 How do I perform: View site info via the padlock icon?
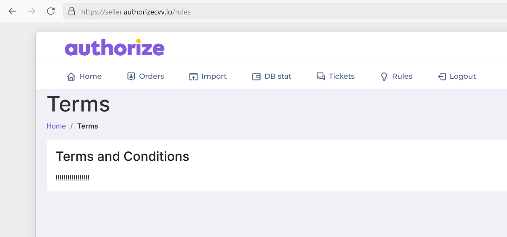click(72, 11)
